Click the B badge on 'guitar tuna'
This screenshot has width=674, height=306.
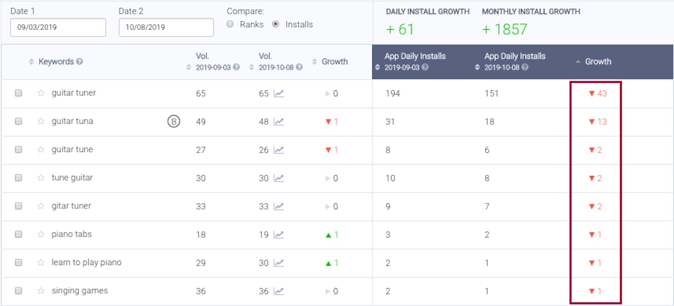pos(174,122)
